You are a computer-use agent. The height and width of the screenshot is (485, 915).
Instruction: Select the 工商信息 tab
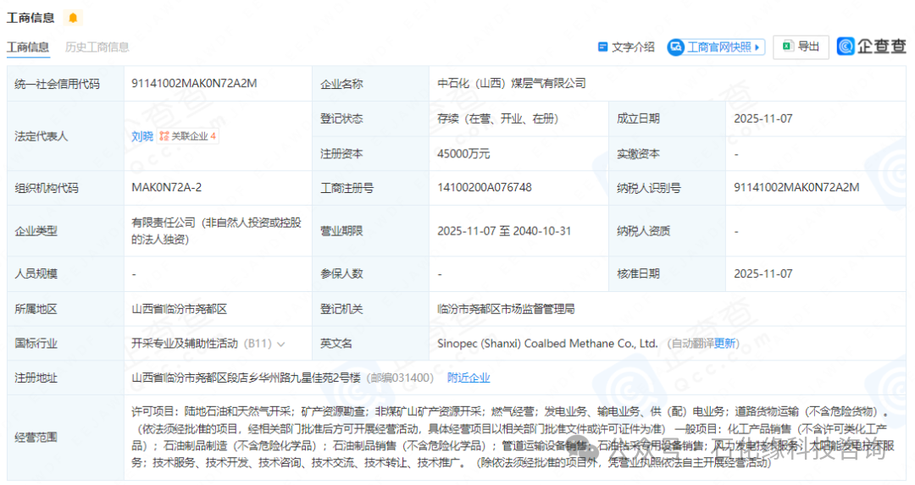click(28, 47)
